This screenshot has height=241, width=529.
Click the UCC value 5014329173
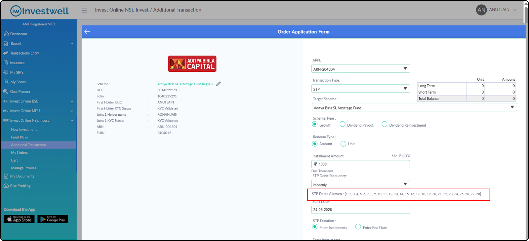pyautogui.click(x=167, y=90)
